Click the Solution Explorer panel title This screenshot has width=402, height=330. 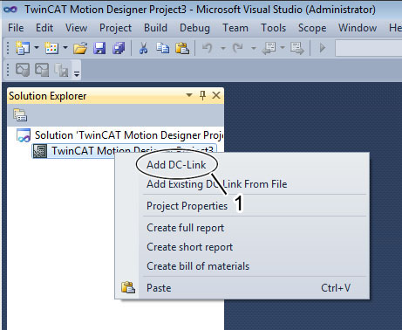[x=48, y=96]
